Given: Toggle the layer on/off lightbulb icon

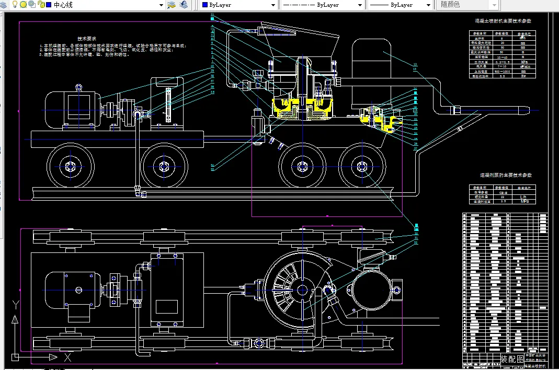Looking at the screenshot, I should pos(15,5).
